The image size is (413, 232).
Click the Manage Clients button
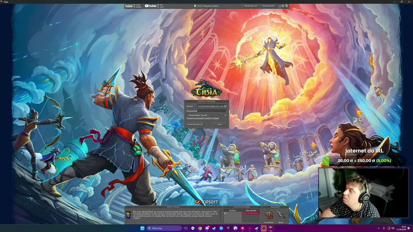pos(268,6)
